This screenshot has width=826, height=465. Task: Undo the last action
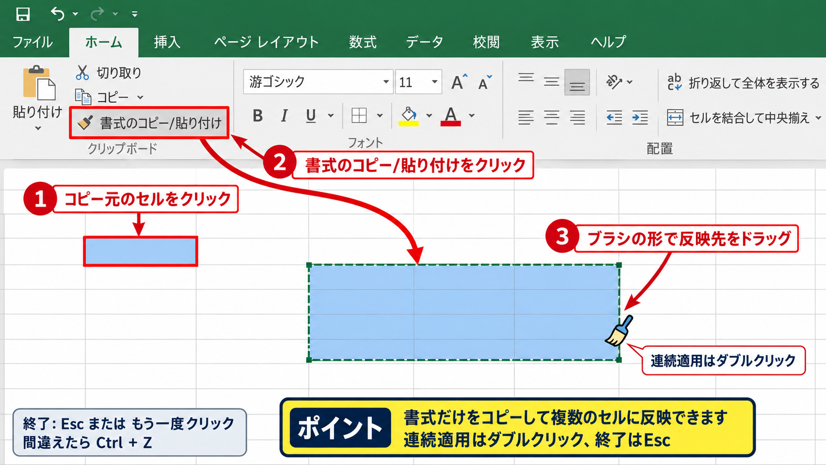58,14
